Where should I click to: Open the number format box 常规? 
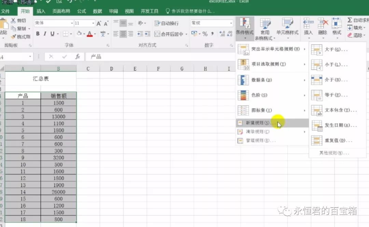pos(211,23)
